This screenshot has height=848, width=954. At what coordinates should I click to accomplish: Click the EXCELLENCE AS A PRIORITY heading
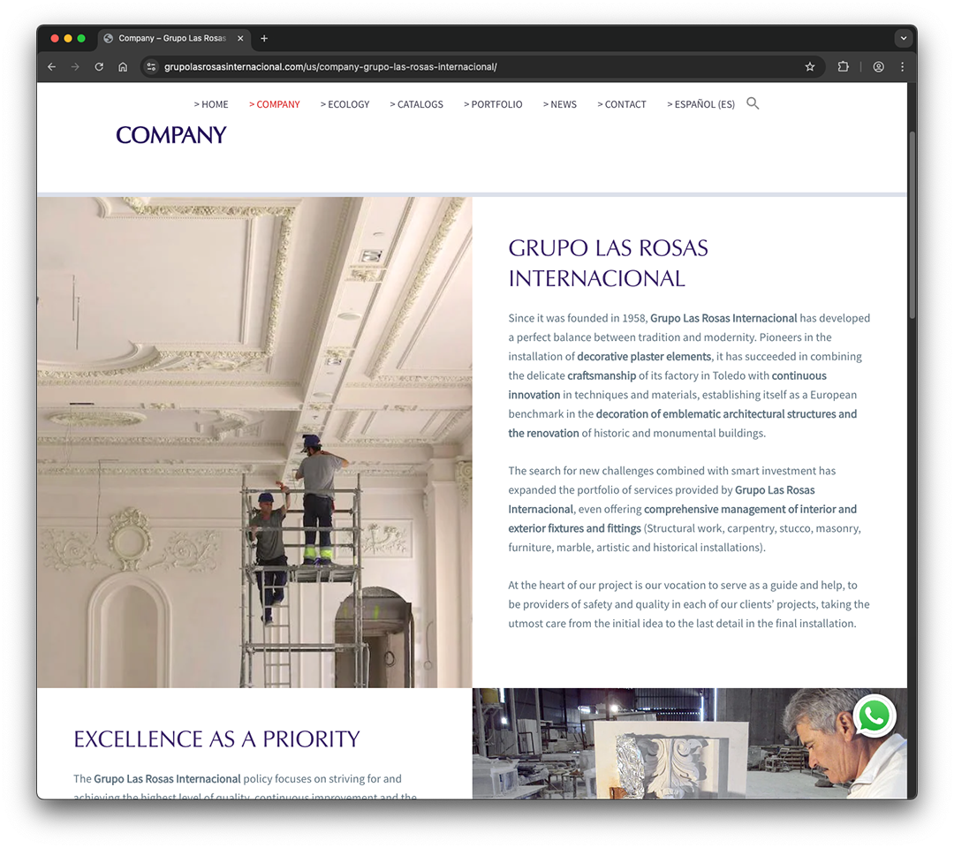216,739
